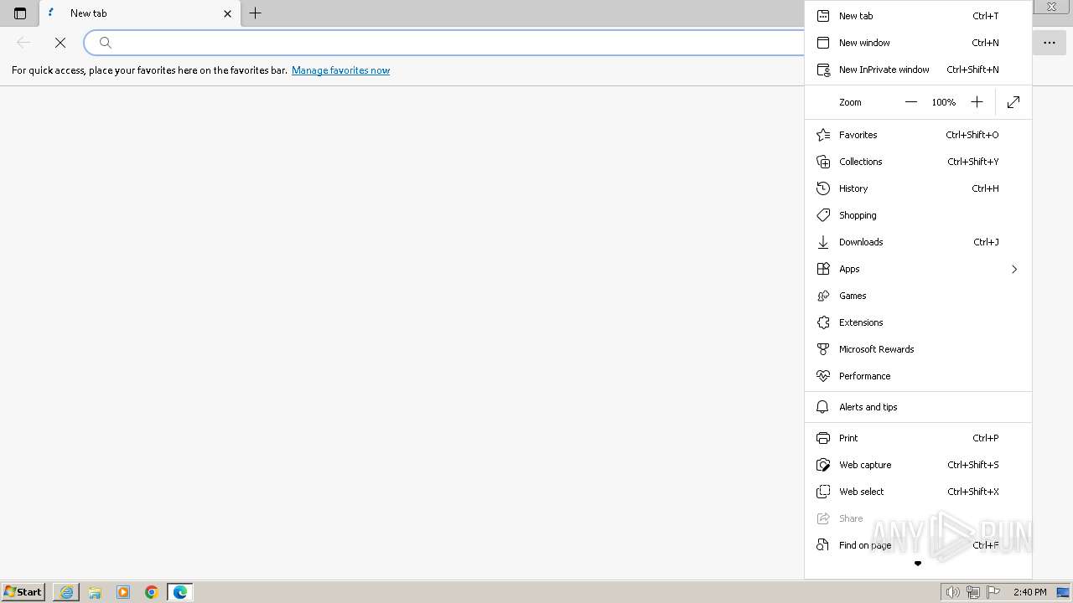This screenshot has height=603, width=1073.
Task: Open Extensions from the menu
Action: [918, 322]
